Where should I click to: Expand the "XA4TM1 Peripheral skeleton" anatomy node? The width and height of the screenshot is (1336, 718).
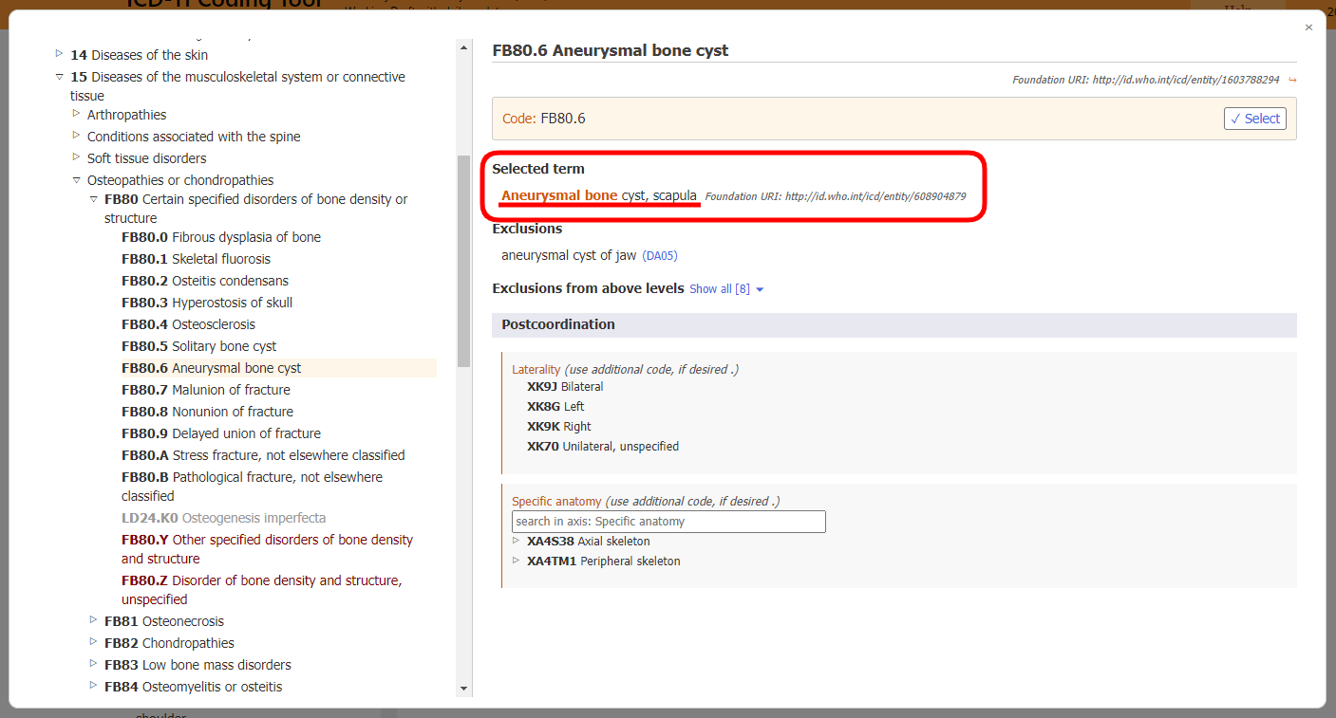point(516,561)
